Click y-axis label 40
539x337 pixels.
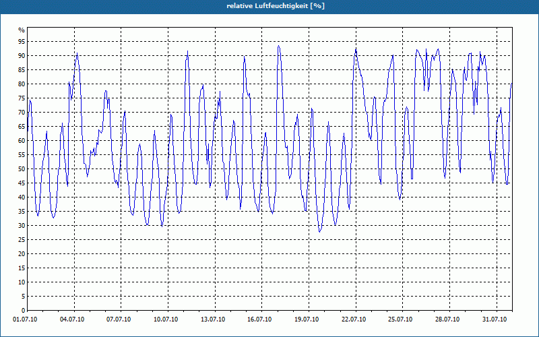pyautogui.click(x=22, y=197)
